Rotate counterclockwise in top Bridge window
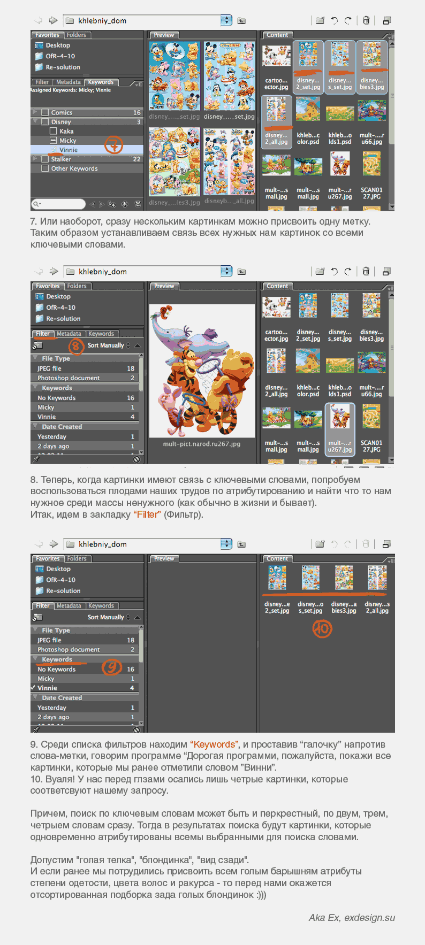 [335, 21]
